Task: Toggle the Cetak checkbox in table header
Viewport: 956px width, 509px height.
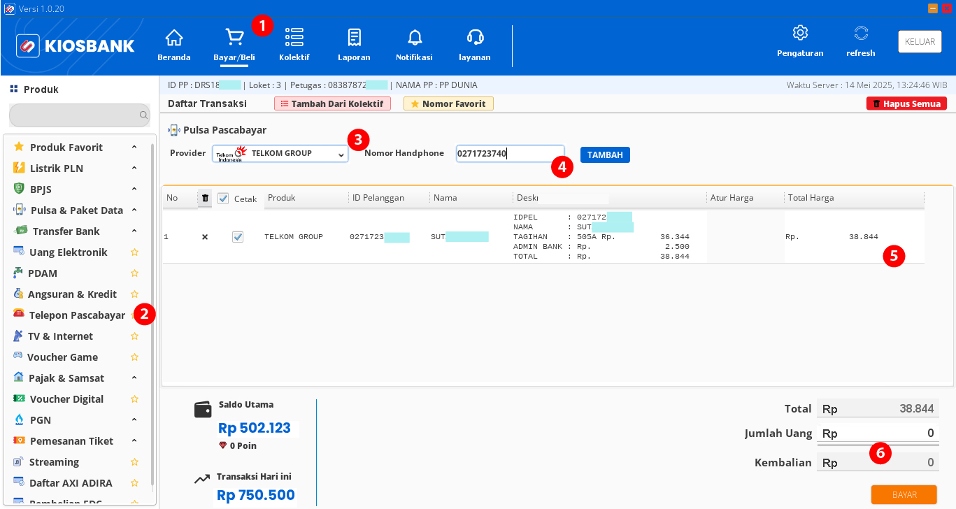Action: [x=224, y=198]
